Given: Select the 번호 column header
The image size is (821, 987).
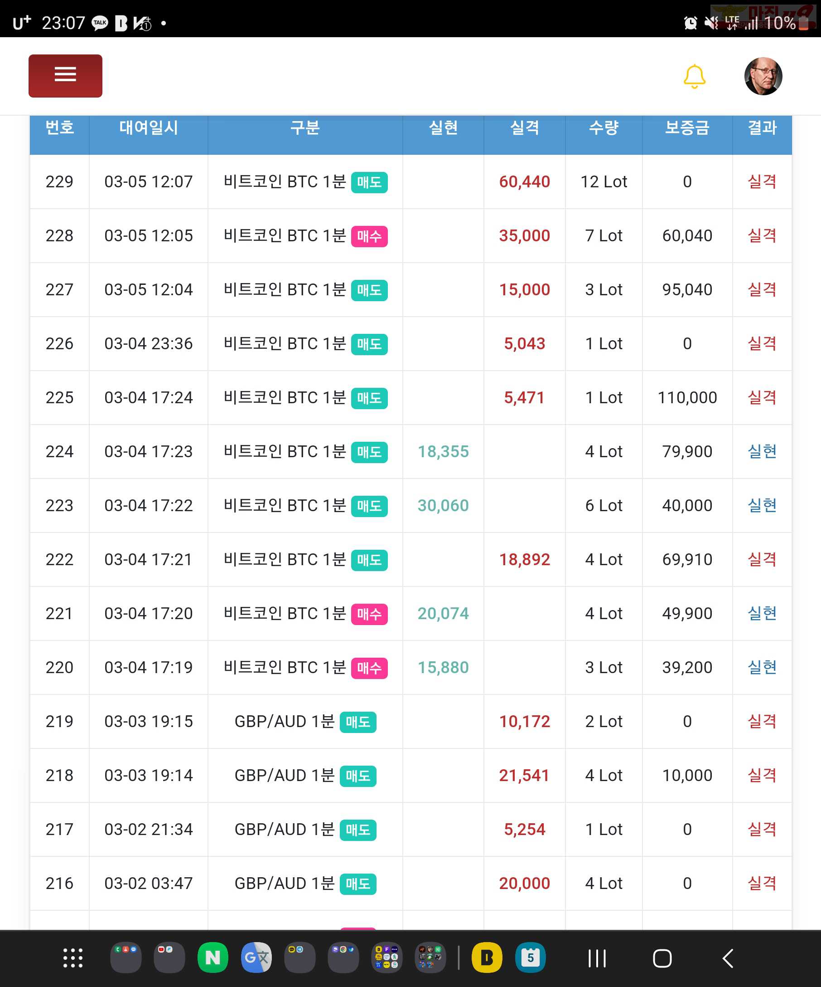Looking at the screenshot, I should point(60,127).
